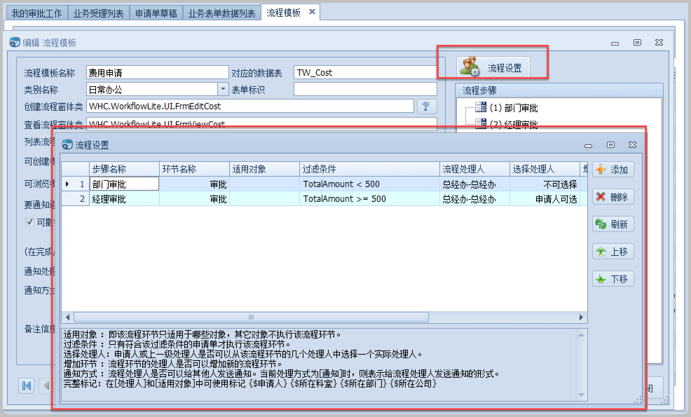The image size is (691, 417).
Task: Open the 申请单草稿 tab
Action: pyautogui.click(x=156, y=13)
